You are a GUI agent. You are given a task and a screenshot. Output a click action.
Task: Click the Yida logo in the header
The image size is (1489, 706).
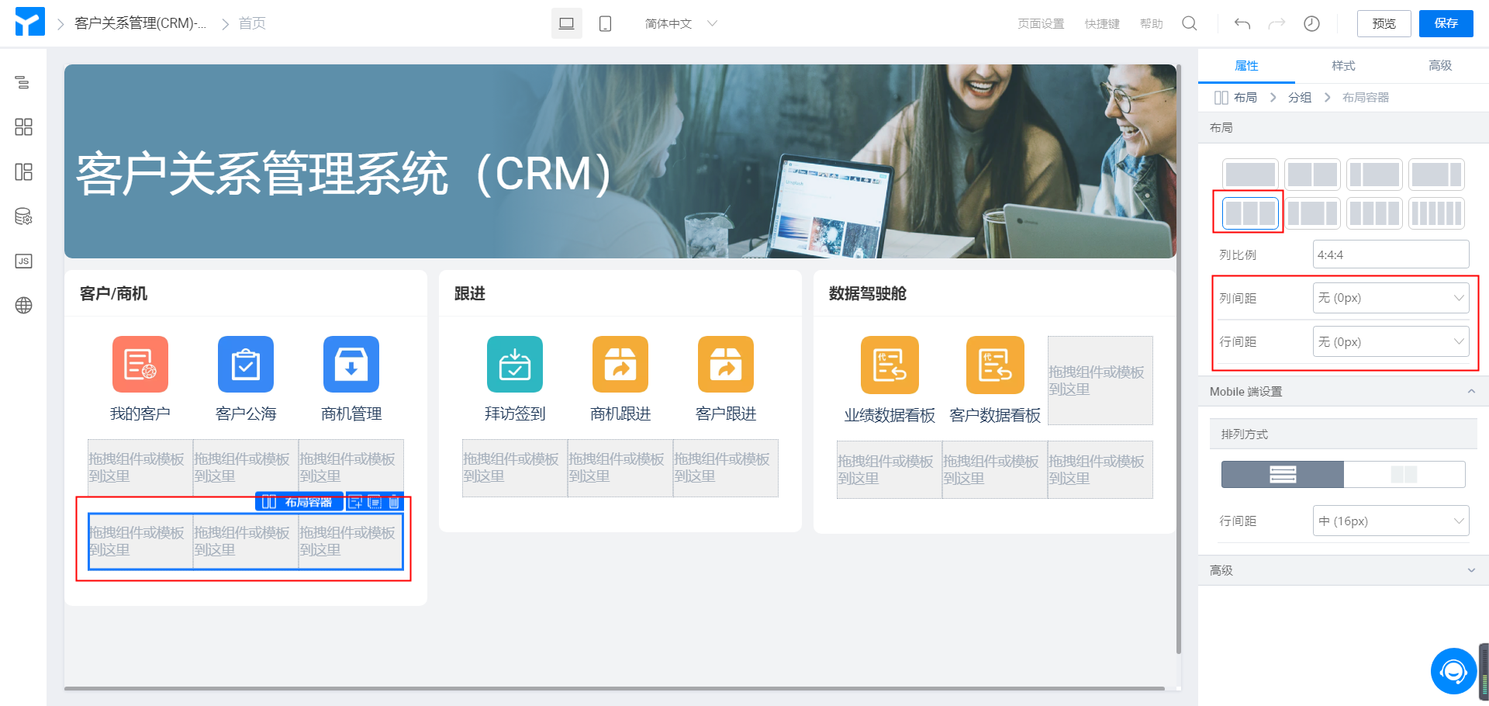pyautogui.click(x=29, y=22)
